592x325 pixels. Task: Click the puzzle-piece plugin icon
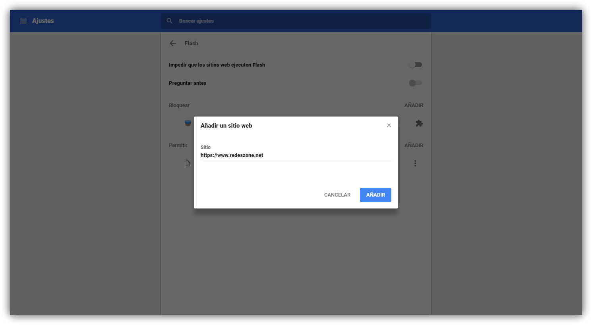(x=419, y=123)
